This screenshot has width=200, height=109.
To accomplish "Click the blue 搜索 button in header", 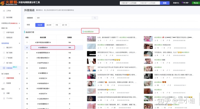I will click(165, 3).
